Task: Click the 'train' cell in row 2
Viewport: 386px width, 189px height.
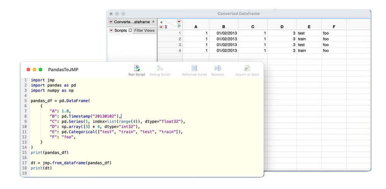Action: pyautogui.click(x=309, y=39)
